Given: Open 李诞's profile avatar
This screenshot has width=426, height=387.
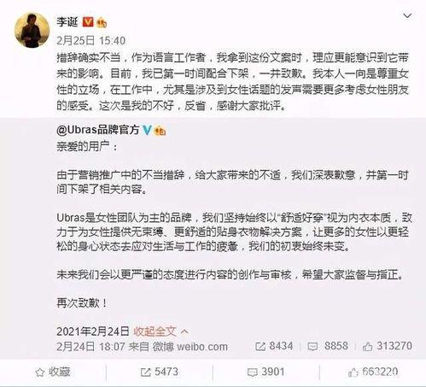Looking at the screenshot, I should [x=32, y=30].
